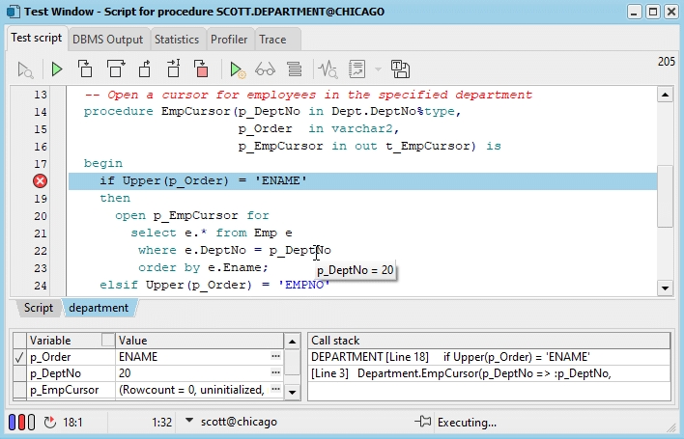Screen dimensions: 684x439
Task: Open the Profiler tab
Action: tap(228, 40)
